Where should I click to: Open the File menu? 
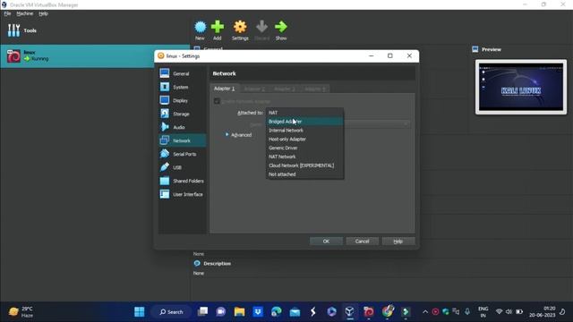pos(7,13)
